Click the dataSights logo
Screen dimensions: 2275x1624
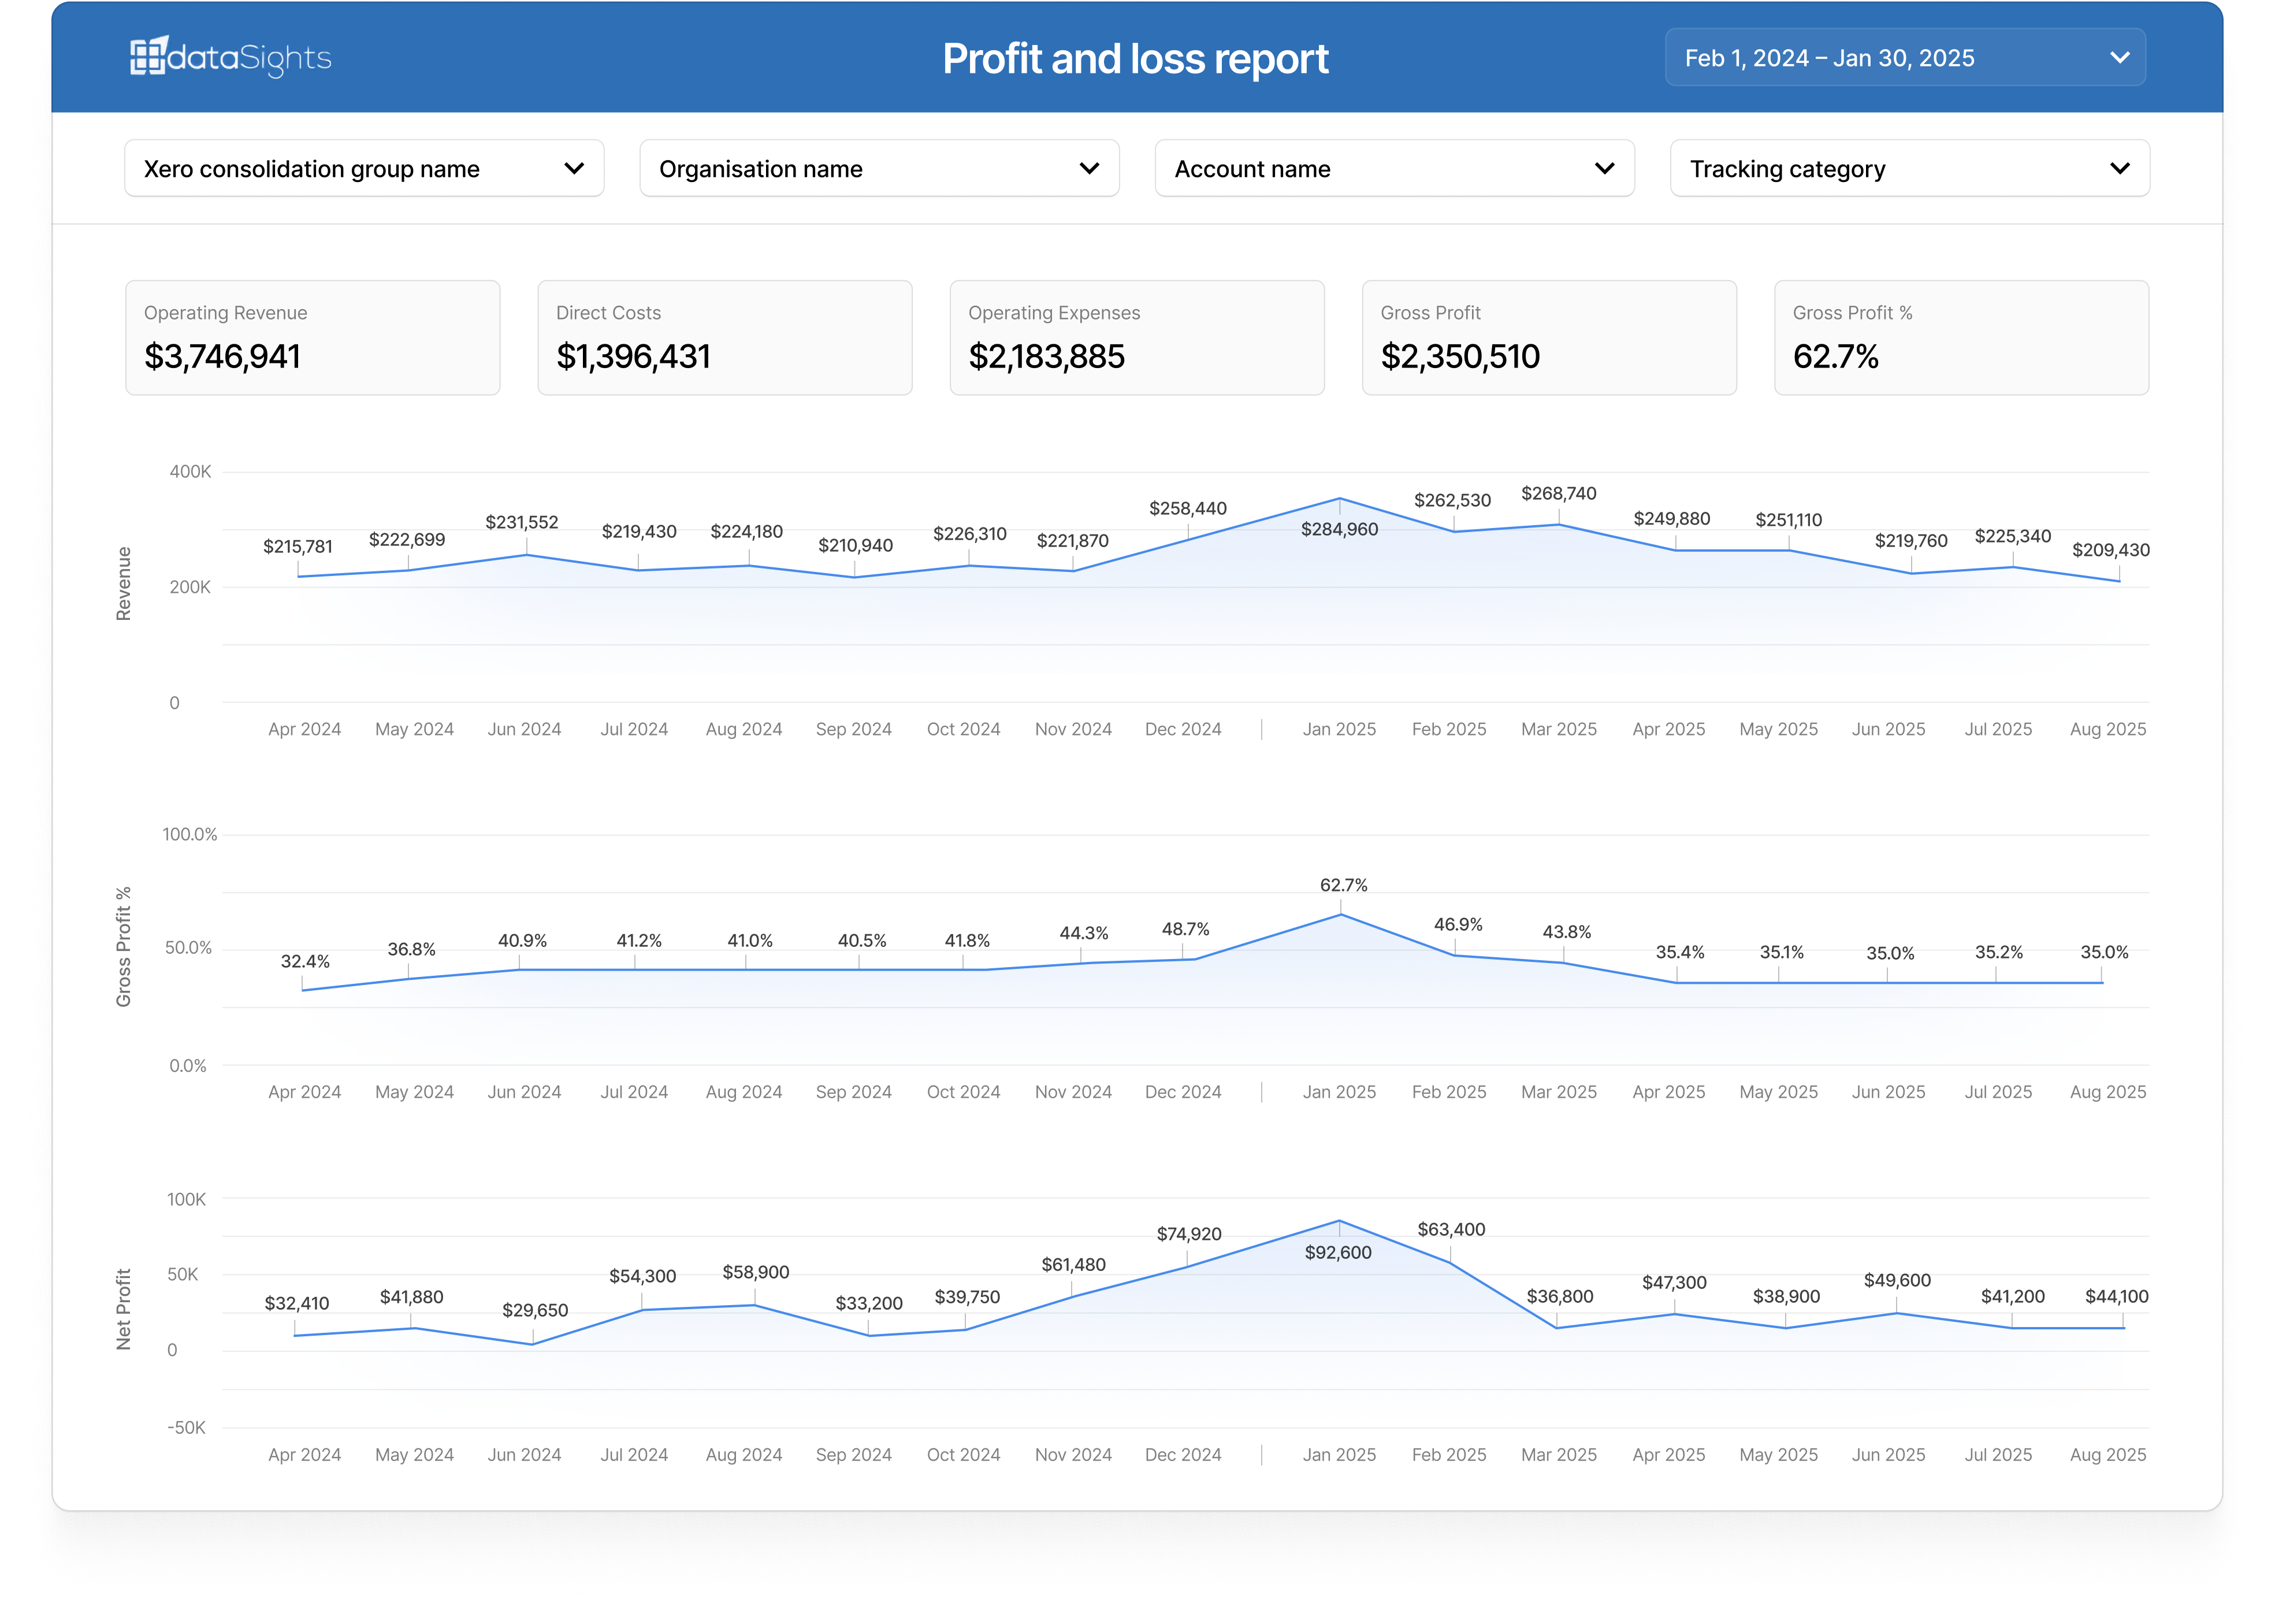coord(230,57)
